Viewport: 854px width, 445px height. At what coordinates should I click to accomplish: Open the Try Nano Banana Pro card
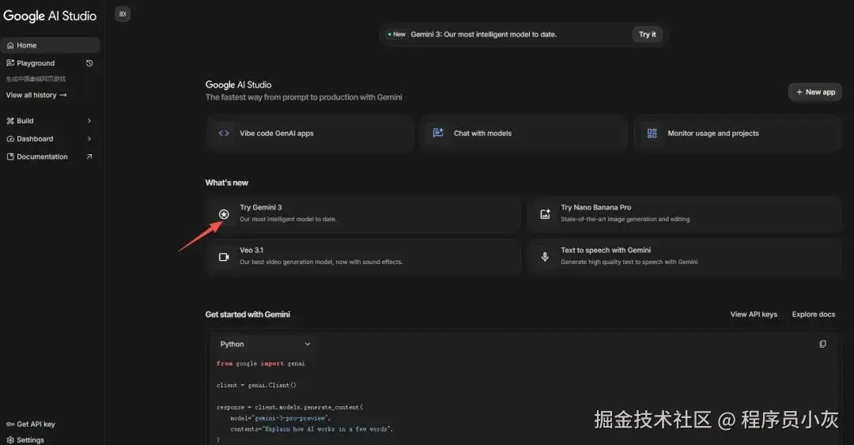685,214
